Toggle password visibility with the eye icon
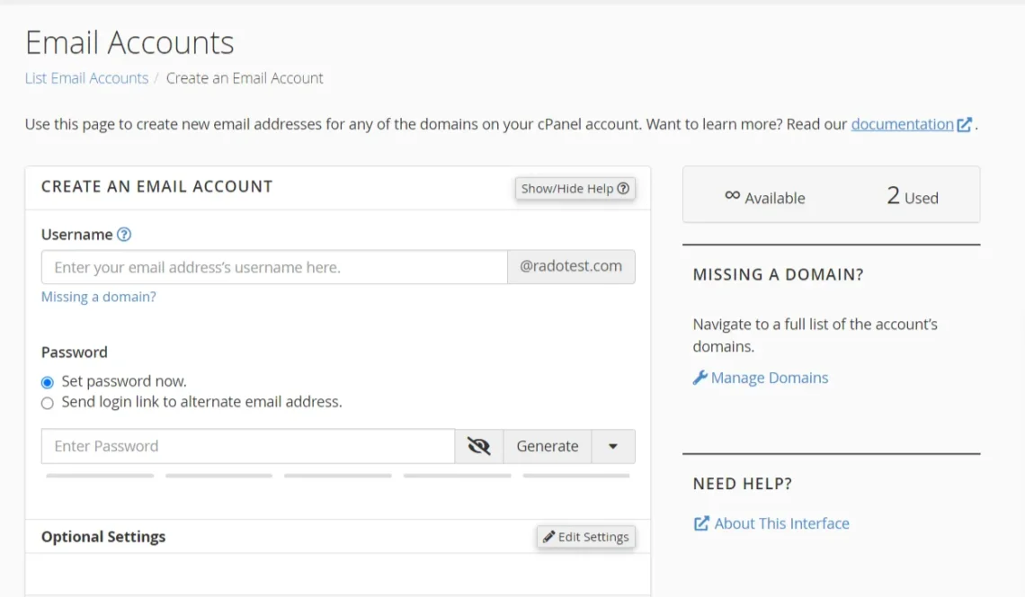 click(479, 446)
